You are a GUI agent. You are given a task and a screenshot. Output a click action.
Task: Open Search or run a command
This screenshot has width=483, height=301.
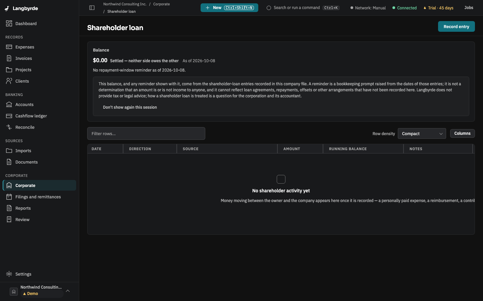coord(303,8)
